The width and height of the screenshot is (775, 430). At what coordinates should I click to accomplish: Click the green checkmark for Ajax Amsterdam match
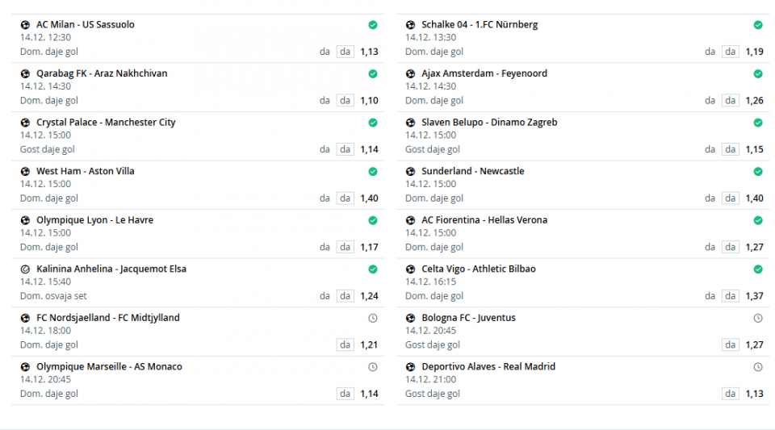tap(758, 73)
